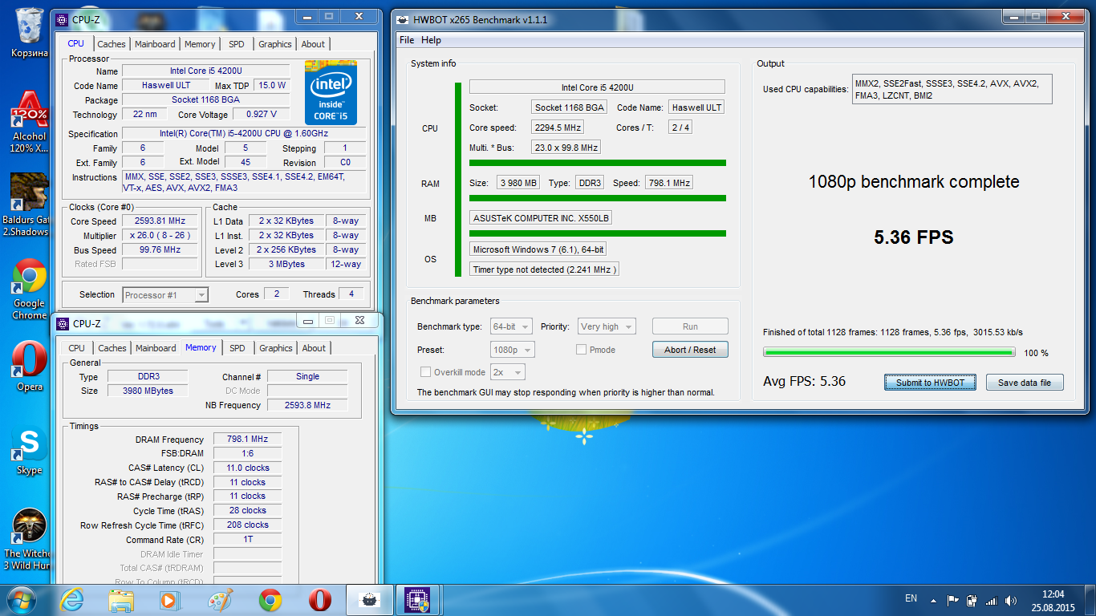Image resolution: width=1096 pixels, height=616 pixels.
Task: Toggle the Overkill mode checkbox
Action: click(x=426, y=372)
